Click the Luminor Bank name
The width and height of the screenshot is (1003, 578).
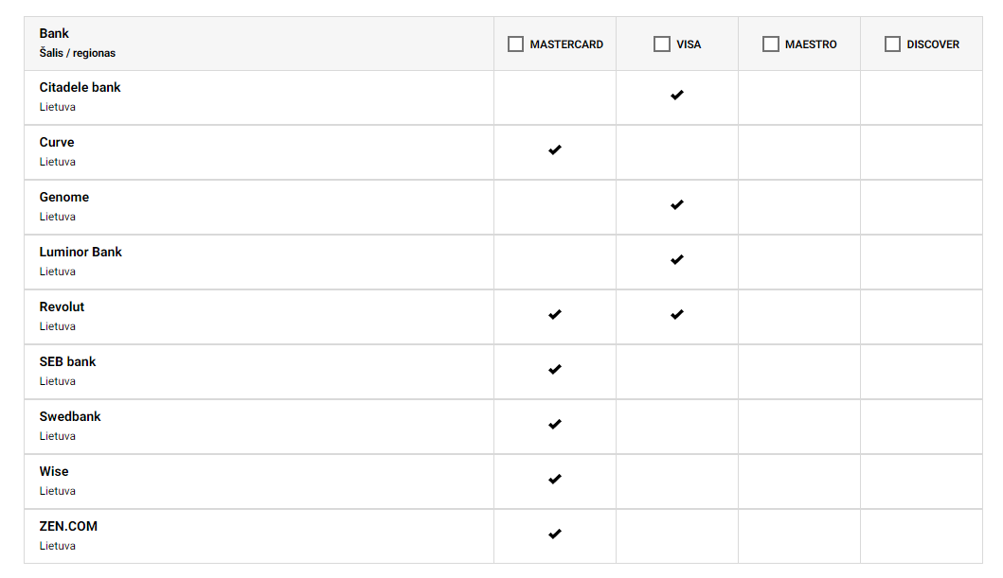coord(81,253)
